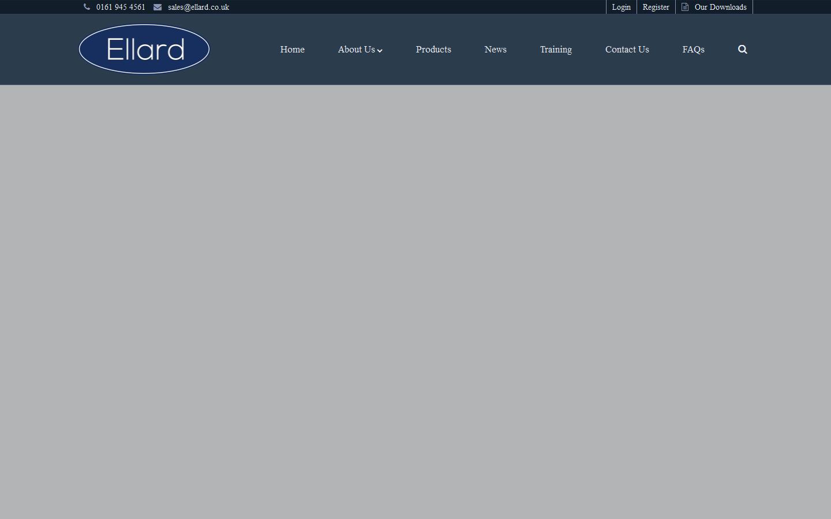Image resolution: width=831 pixels, height=519 pixels.
Task: Click the phone number 0161 945 4561
Action: point(121,7)
